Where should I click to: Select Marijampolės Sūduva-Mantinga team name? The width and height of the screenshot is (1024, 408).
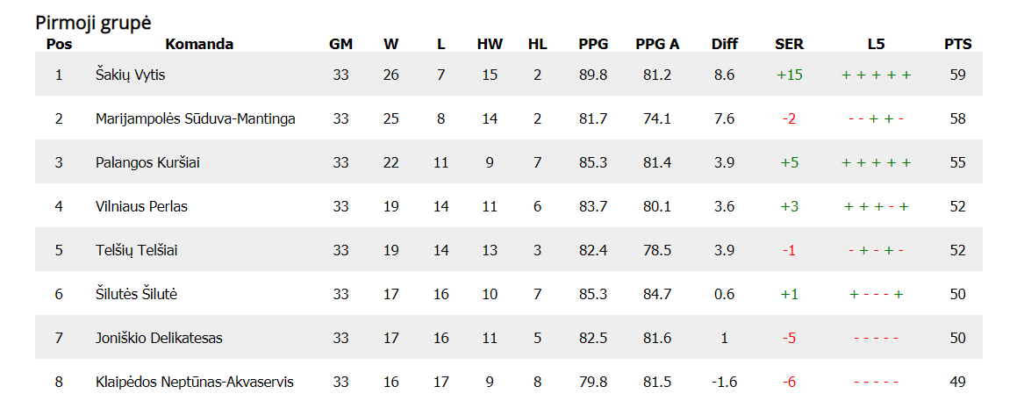[x=195, y=118]
